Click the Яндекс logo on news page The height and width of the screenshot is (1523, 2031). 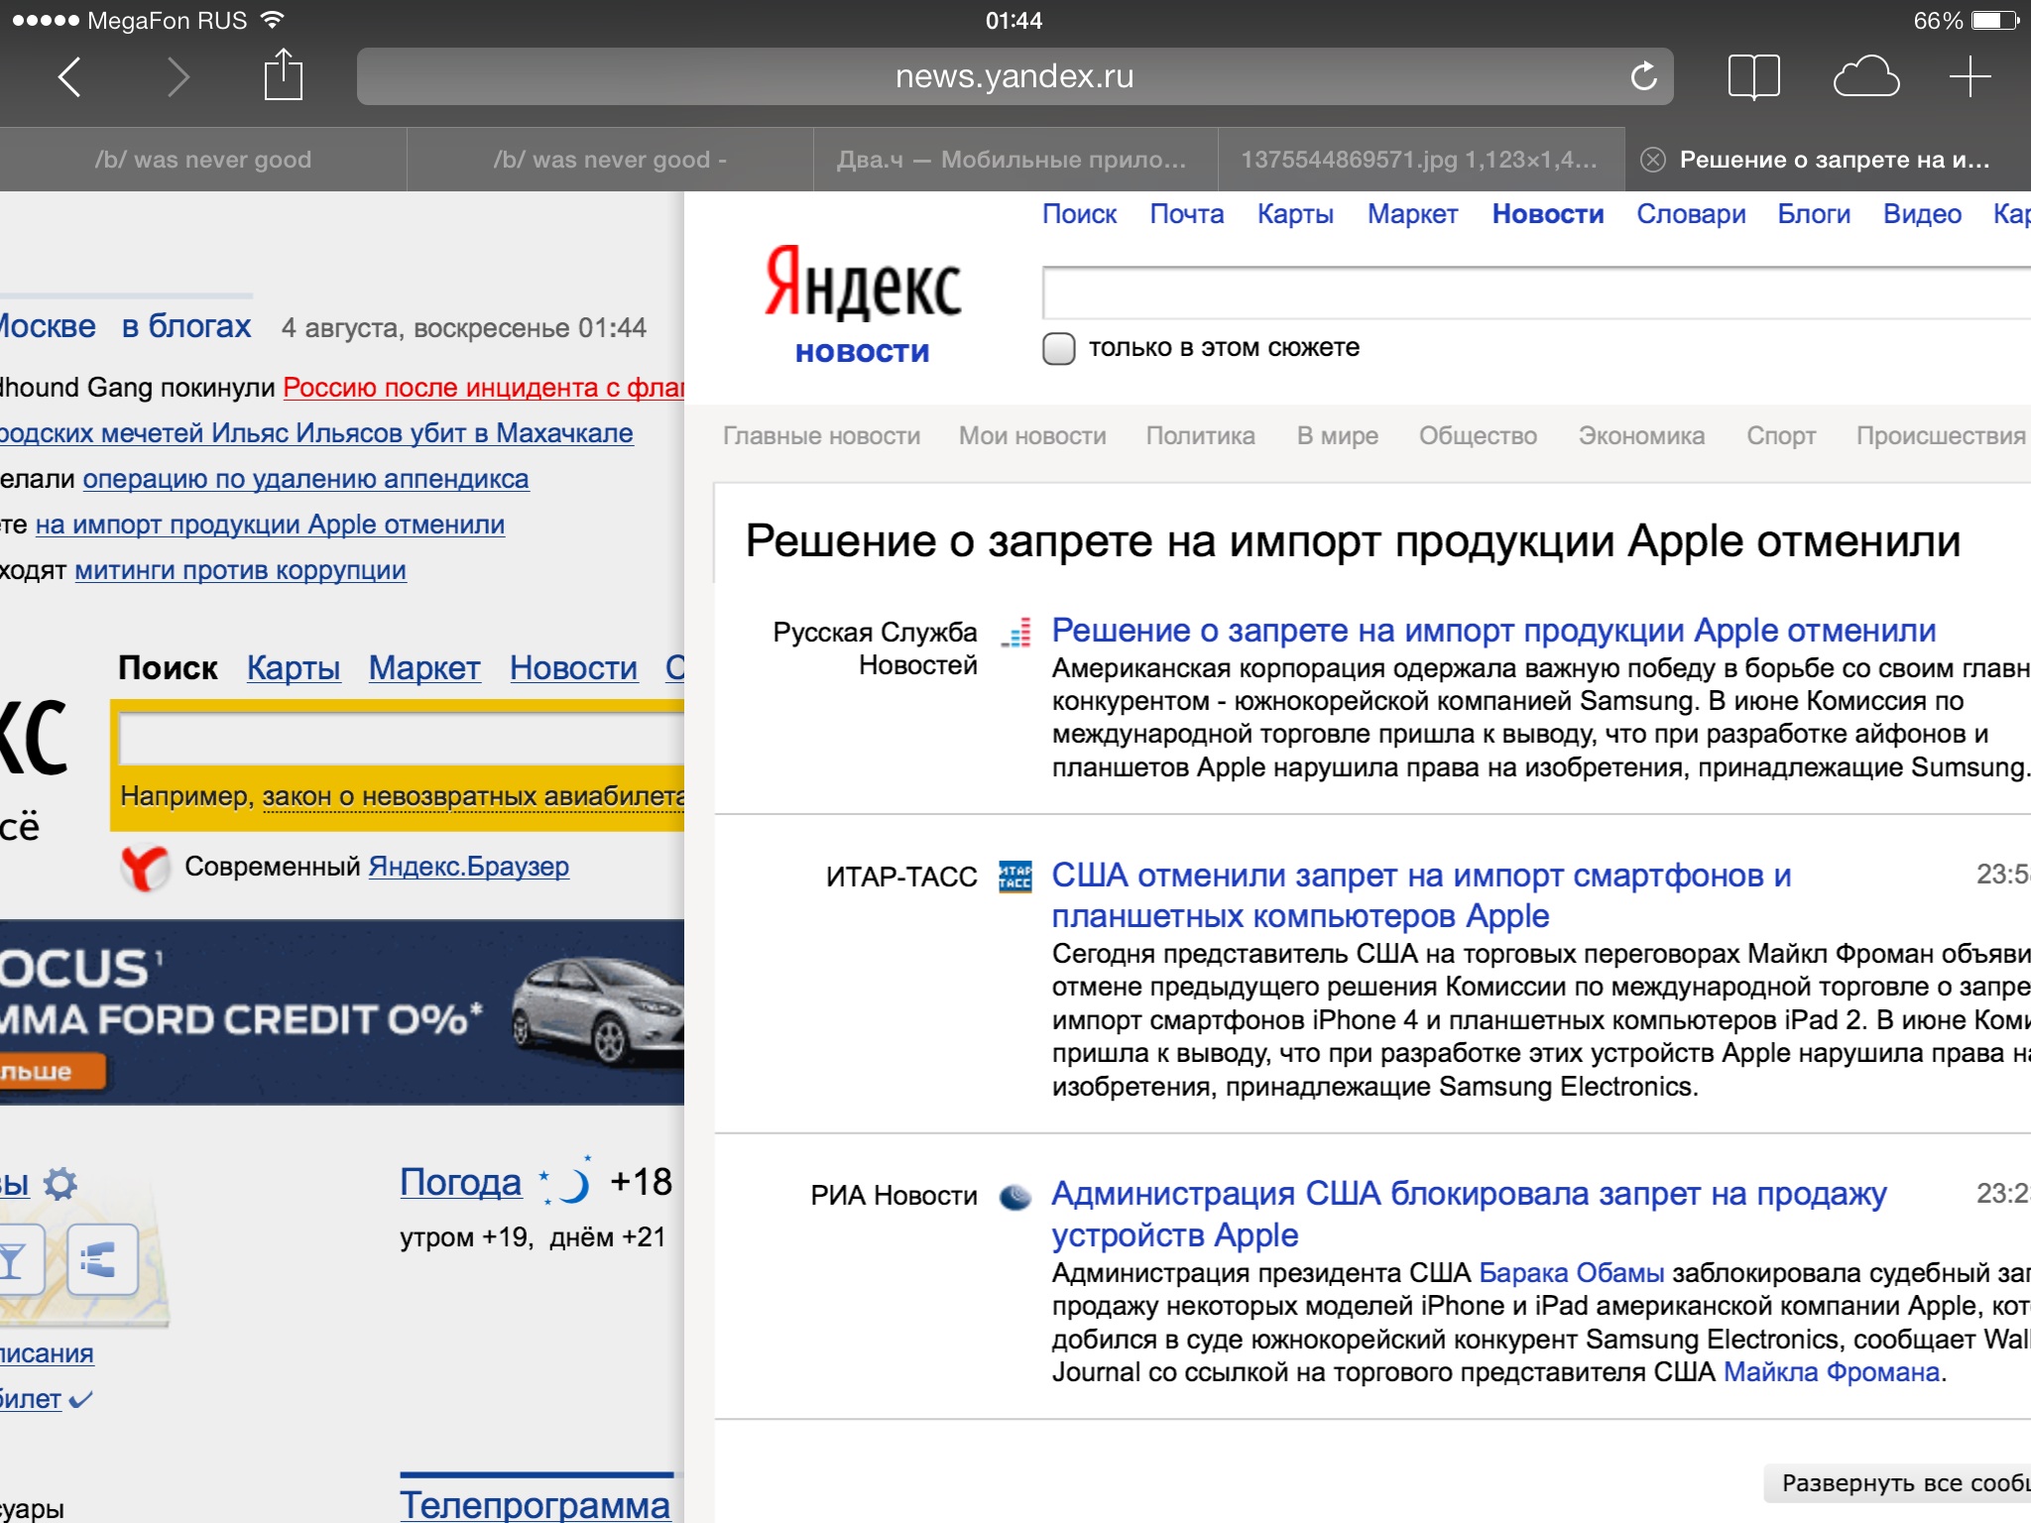[862, 285]
